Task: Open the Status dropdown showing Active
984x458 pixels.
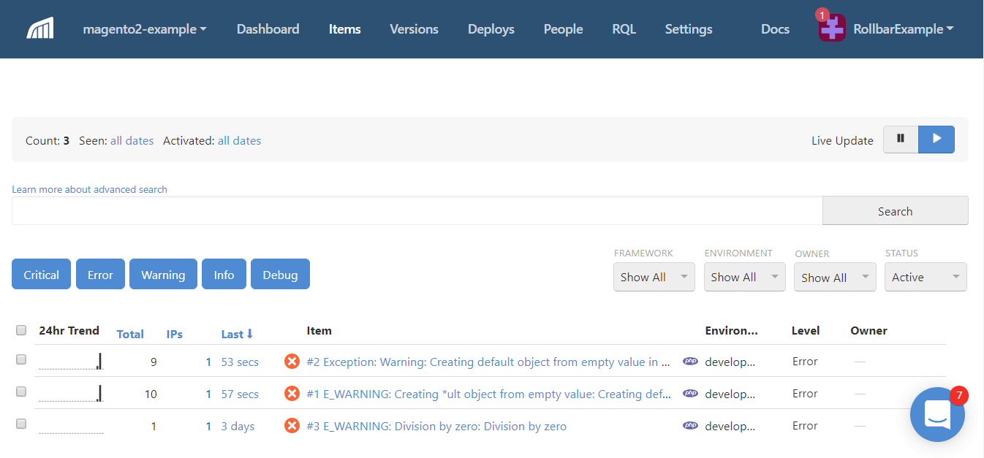Action: (x=925, y=278)
